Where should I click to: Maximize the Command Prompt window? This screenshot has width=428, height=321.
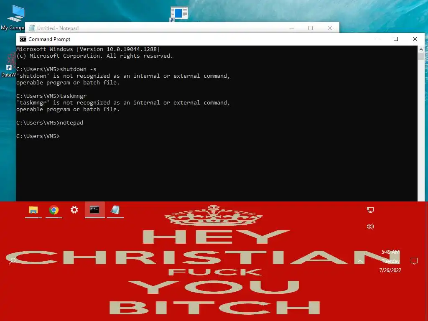396,39
